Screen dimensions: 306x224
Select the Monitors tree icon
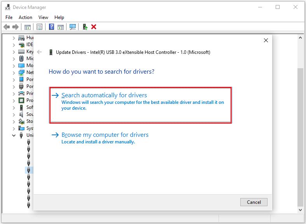(21, 65)
